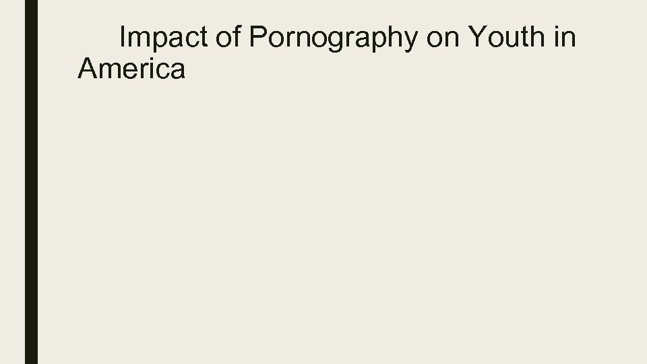Click the capital "Y" in "Youth"
647x364 pixels.
coord(474,38)
